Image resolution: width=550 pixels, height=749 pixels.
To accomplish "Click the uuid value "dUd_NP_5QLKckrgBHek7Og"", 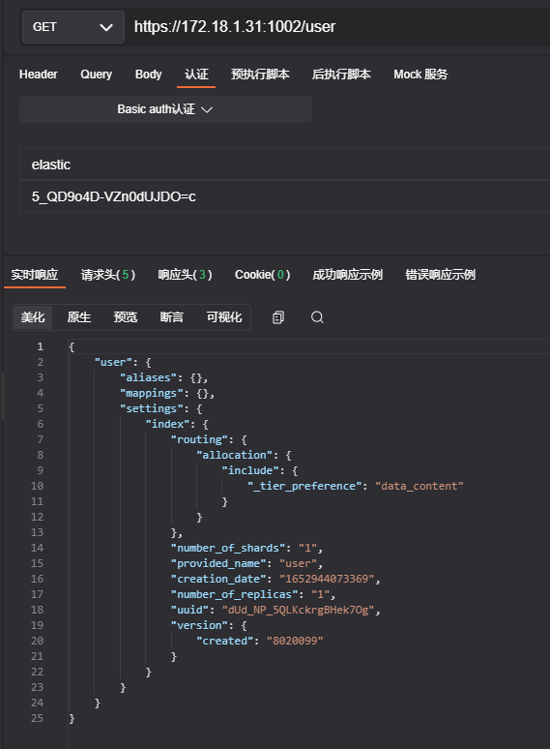I will [x=298, y=610].
